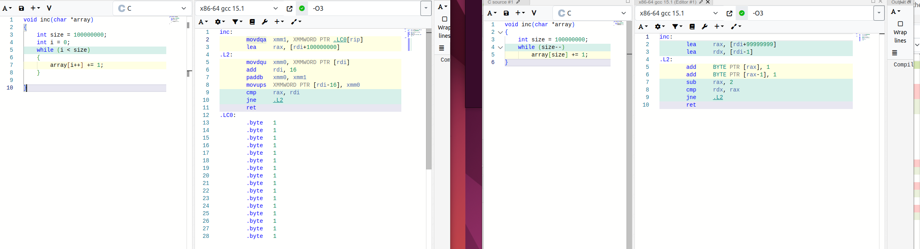Screen dimensions: 920x249
Task: Open output filter menu in right assembly pane
Action: pyautogui.click(x=677, y=27)
